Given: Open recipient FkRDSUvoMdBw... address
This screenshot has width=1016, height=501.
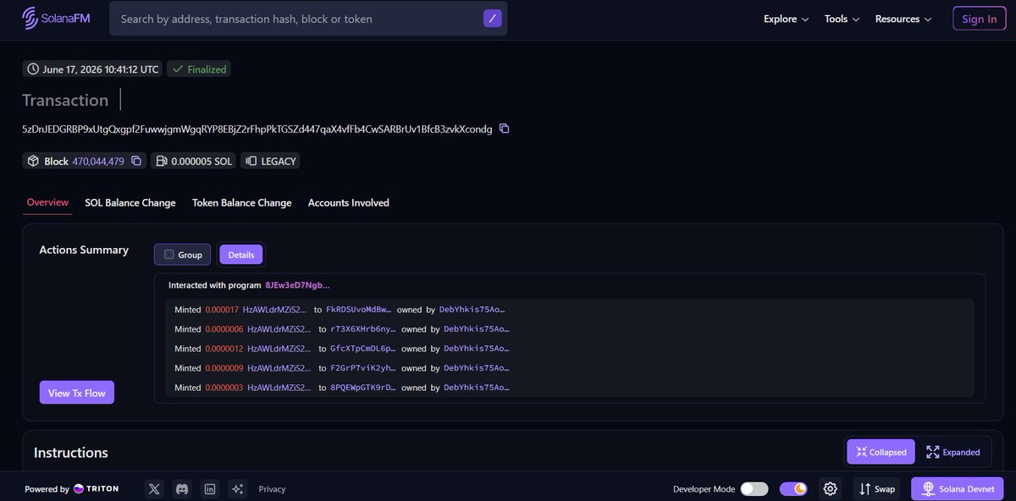Looking at the screenshot, I should pos(359,310).
